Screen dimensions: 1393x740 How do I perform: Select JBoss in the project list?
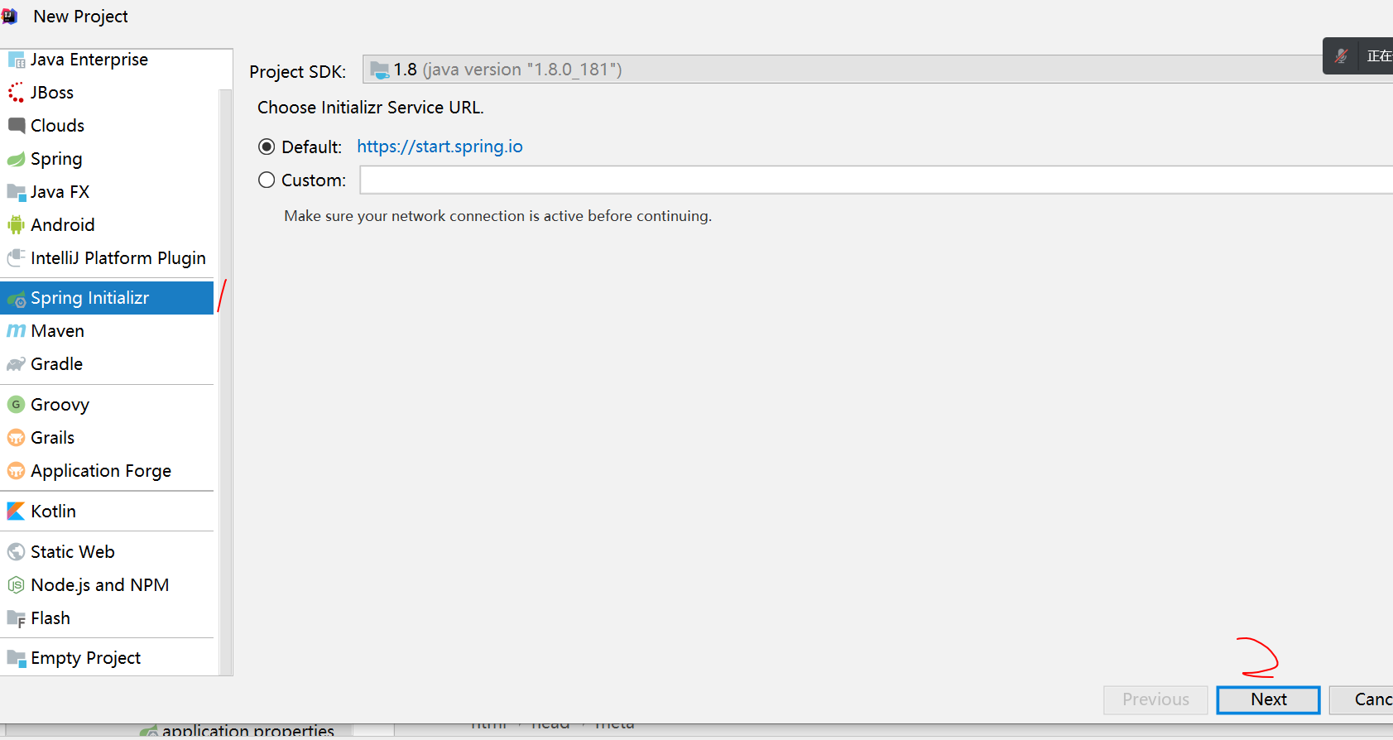(x=107, y=93)
